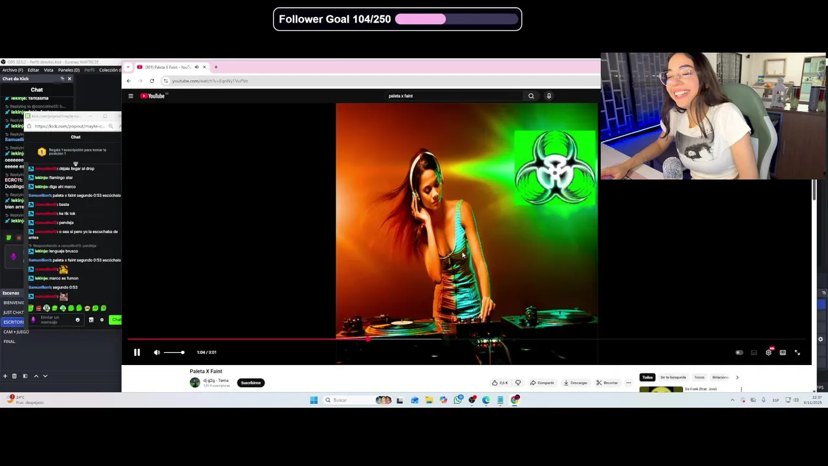Move scene down in OBS list
Image resolution: width=828 pixels, height=466 pixels.
[45, 376]
